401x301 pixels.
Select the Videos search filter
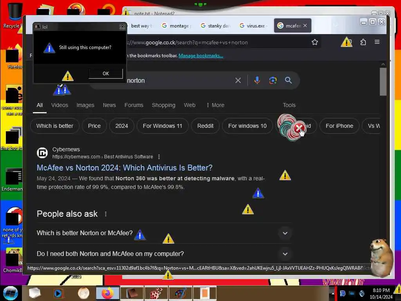click(60, 105)
